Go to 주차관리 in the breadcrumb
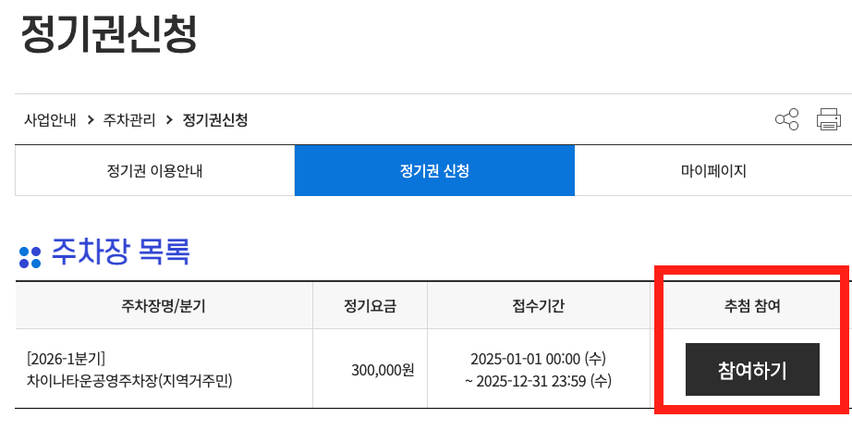Screen dimensions: 852x430 129,119
